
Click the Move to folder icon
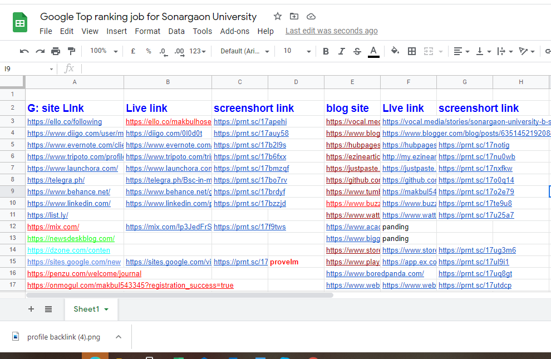294,17
